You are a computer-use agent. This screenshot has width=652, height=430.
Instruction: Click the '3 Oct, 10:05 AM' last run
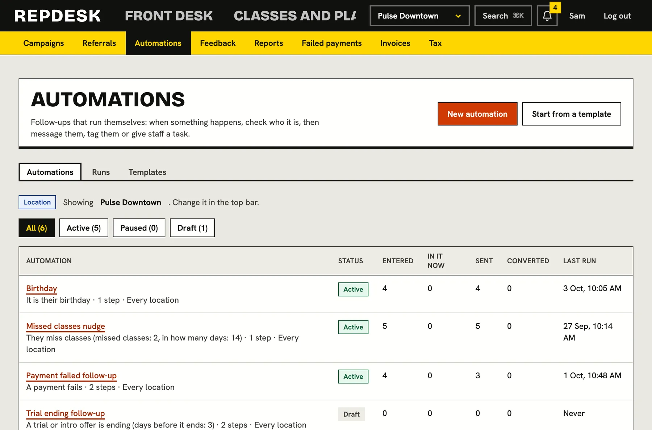point(592,288)
